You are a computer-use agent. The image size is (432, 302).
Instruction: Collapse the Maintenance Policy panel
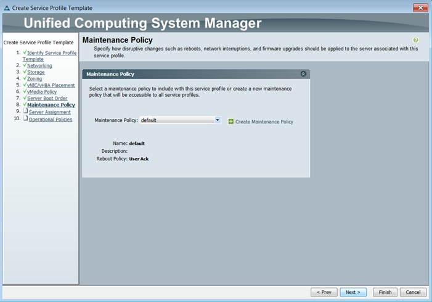[x=303, y=74]
